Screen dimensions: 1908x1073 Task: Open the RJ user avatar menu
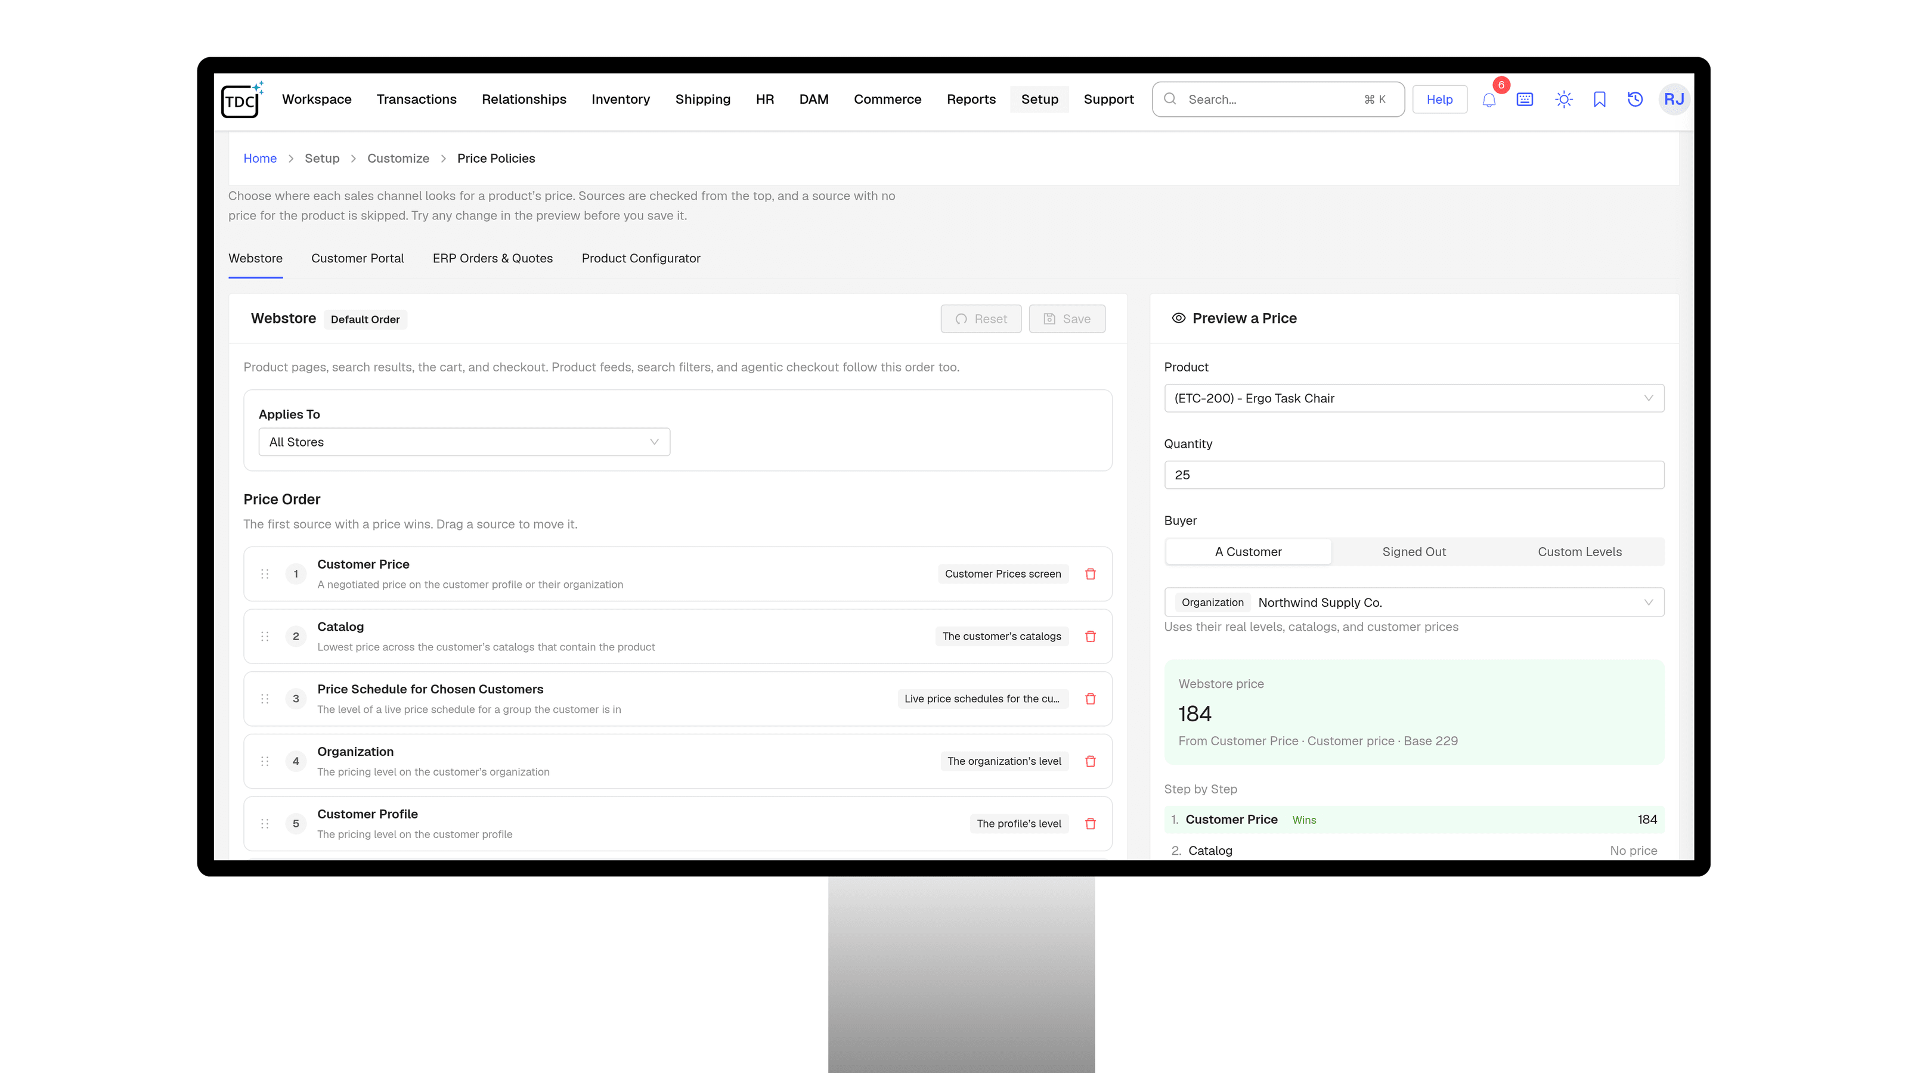click(x=1674, y=99)
